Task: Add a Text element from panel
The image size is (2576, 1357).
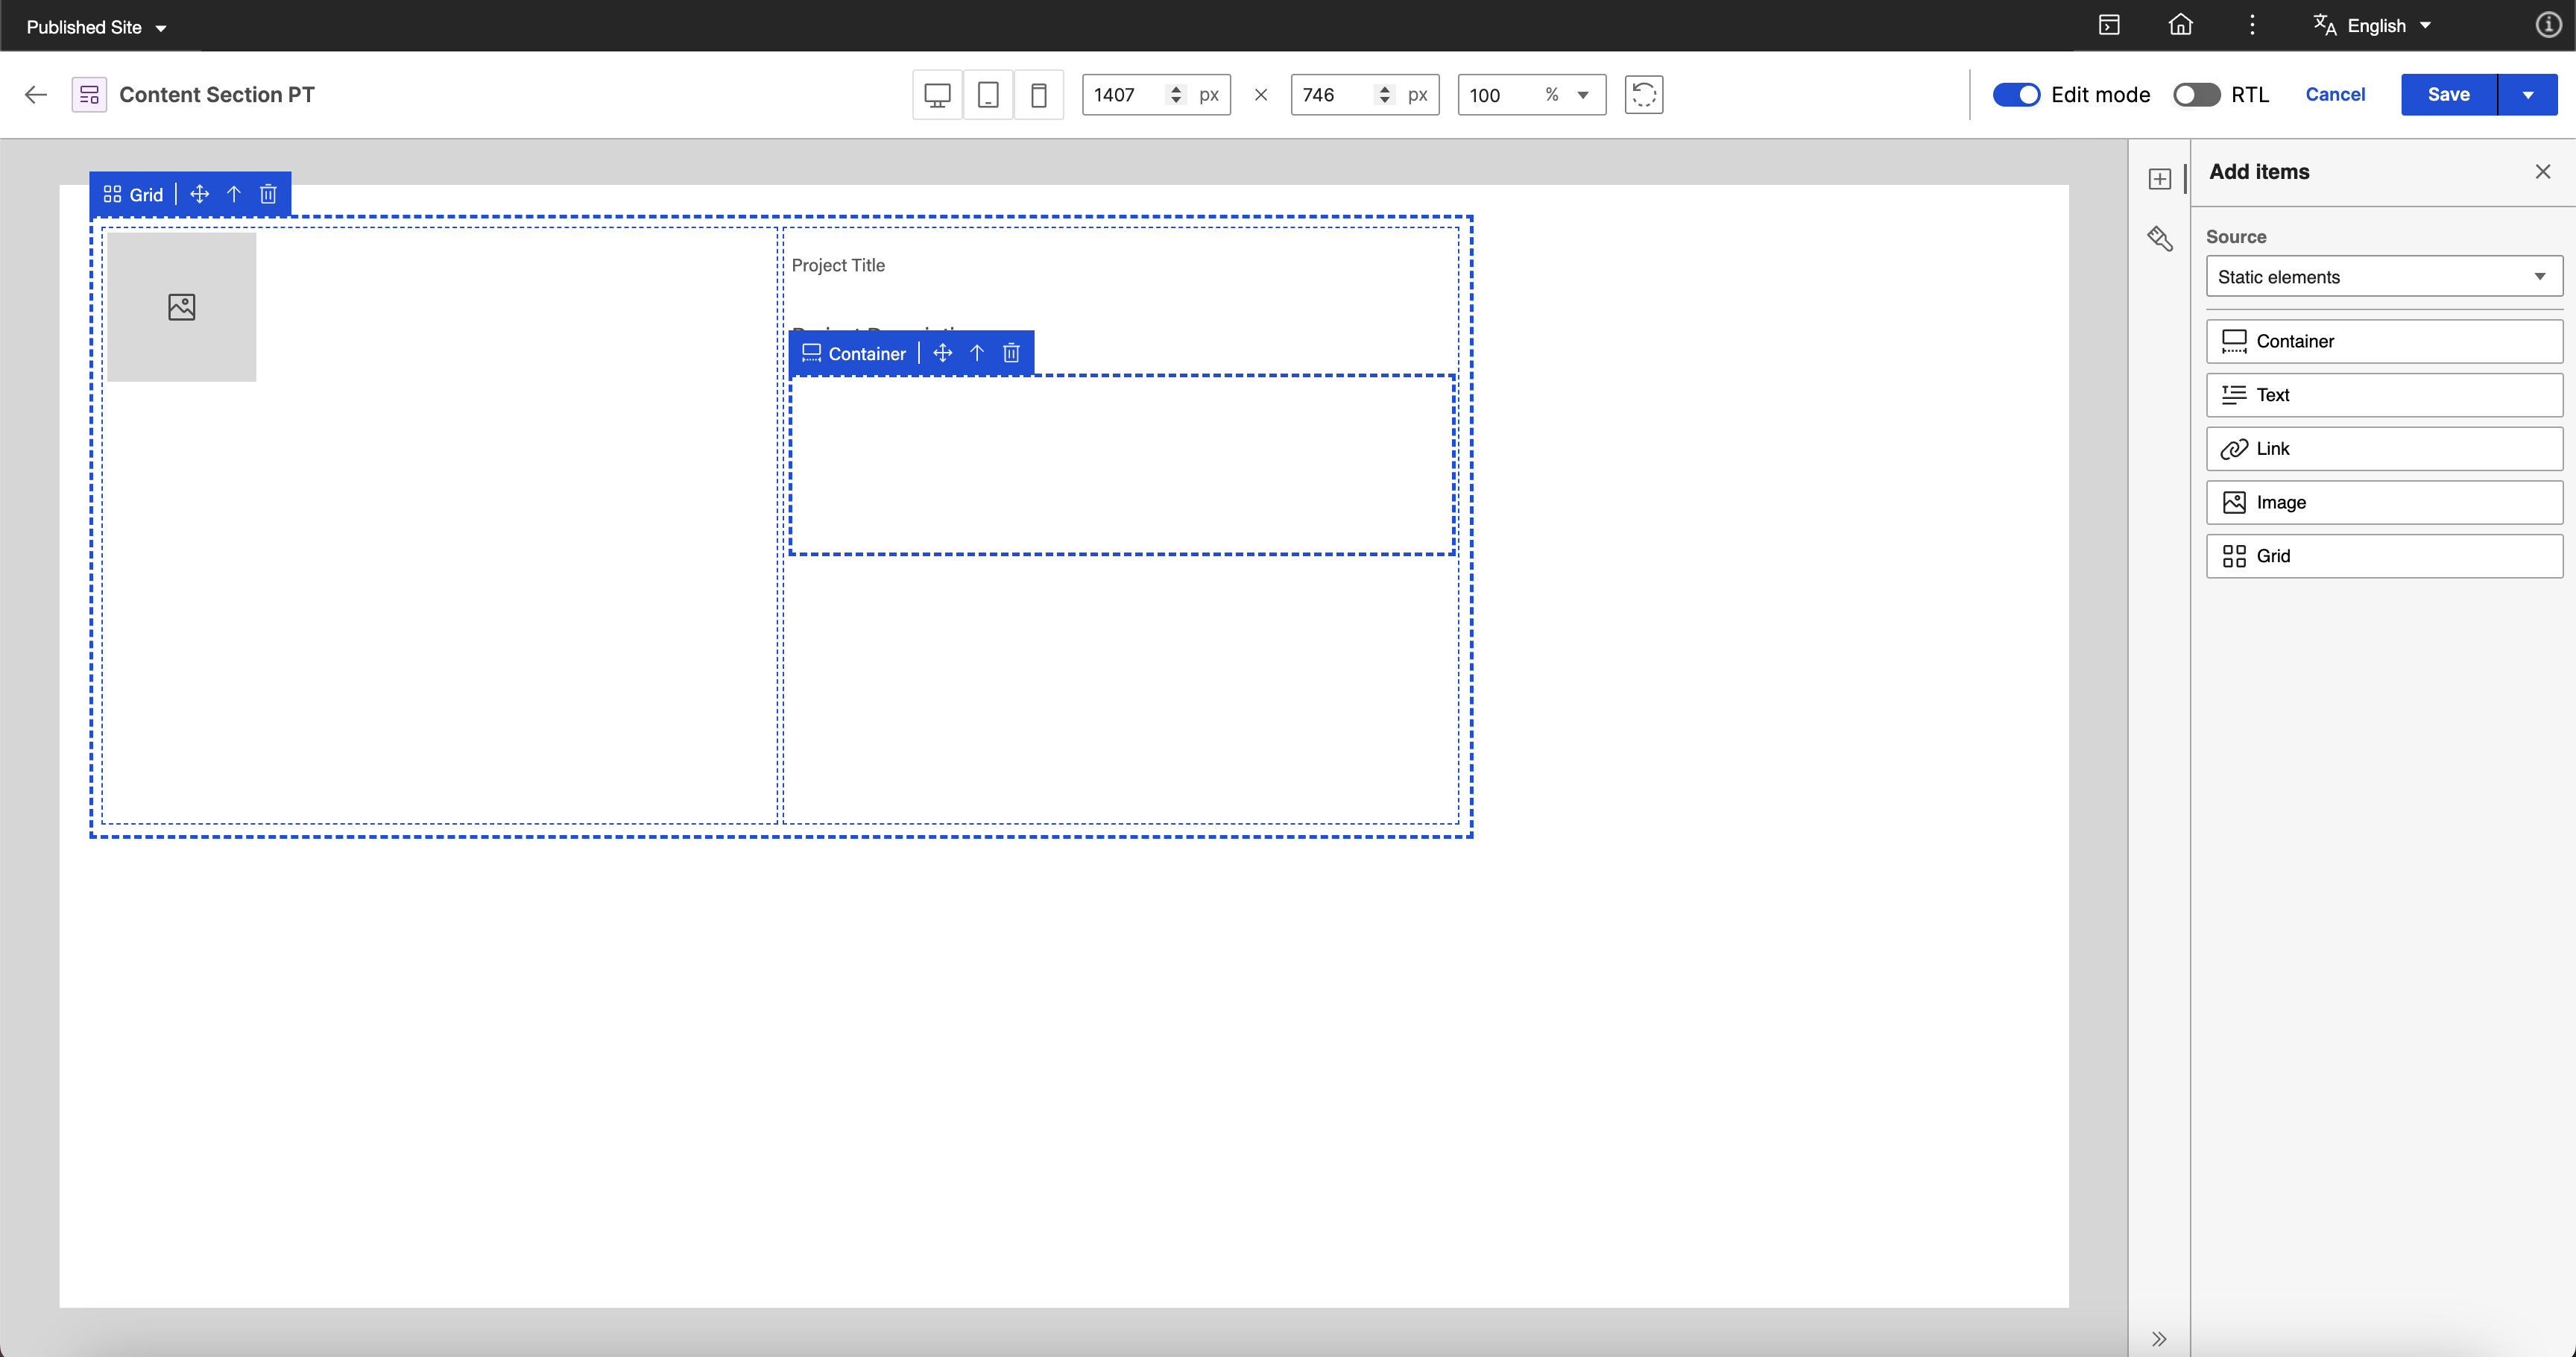Action: (2384, 395)
